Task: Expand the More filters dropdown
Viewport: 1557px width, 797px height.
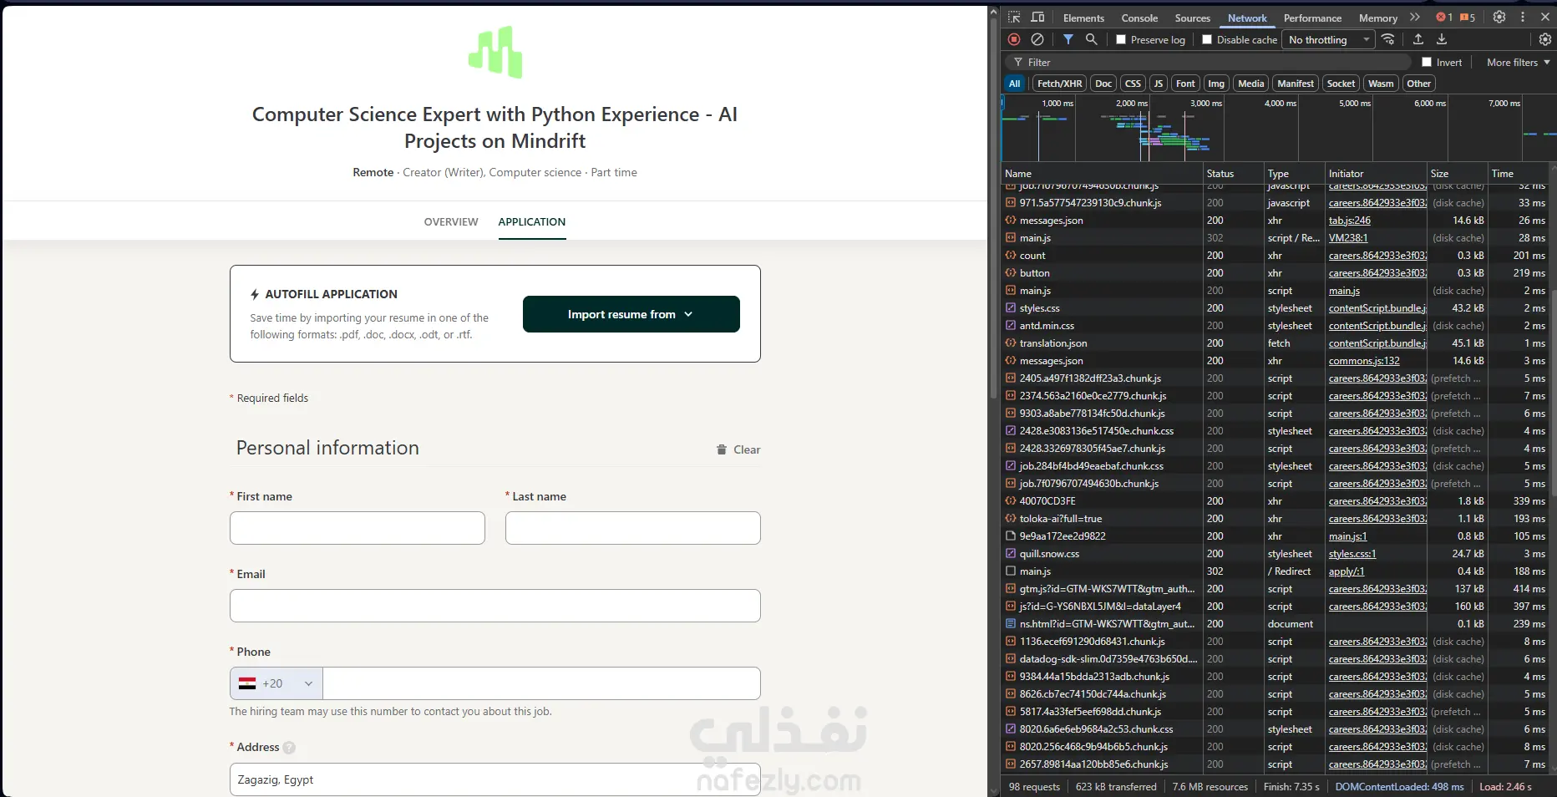Action: 1519,62
